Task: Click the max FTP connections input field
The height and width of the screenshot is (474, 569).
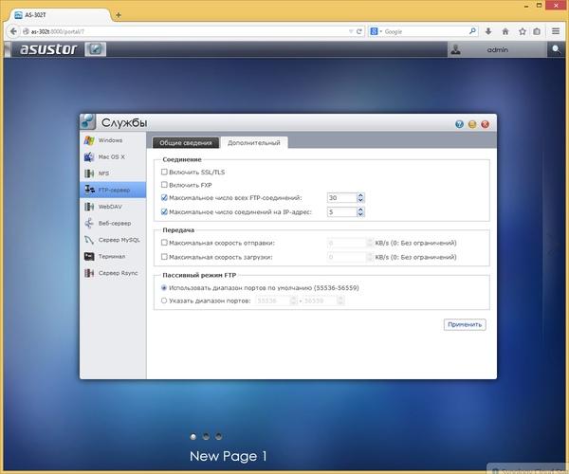Action: coord(341,197)
